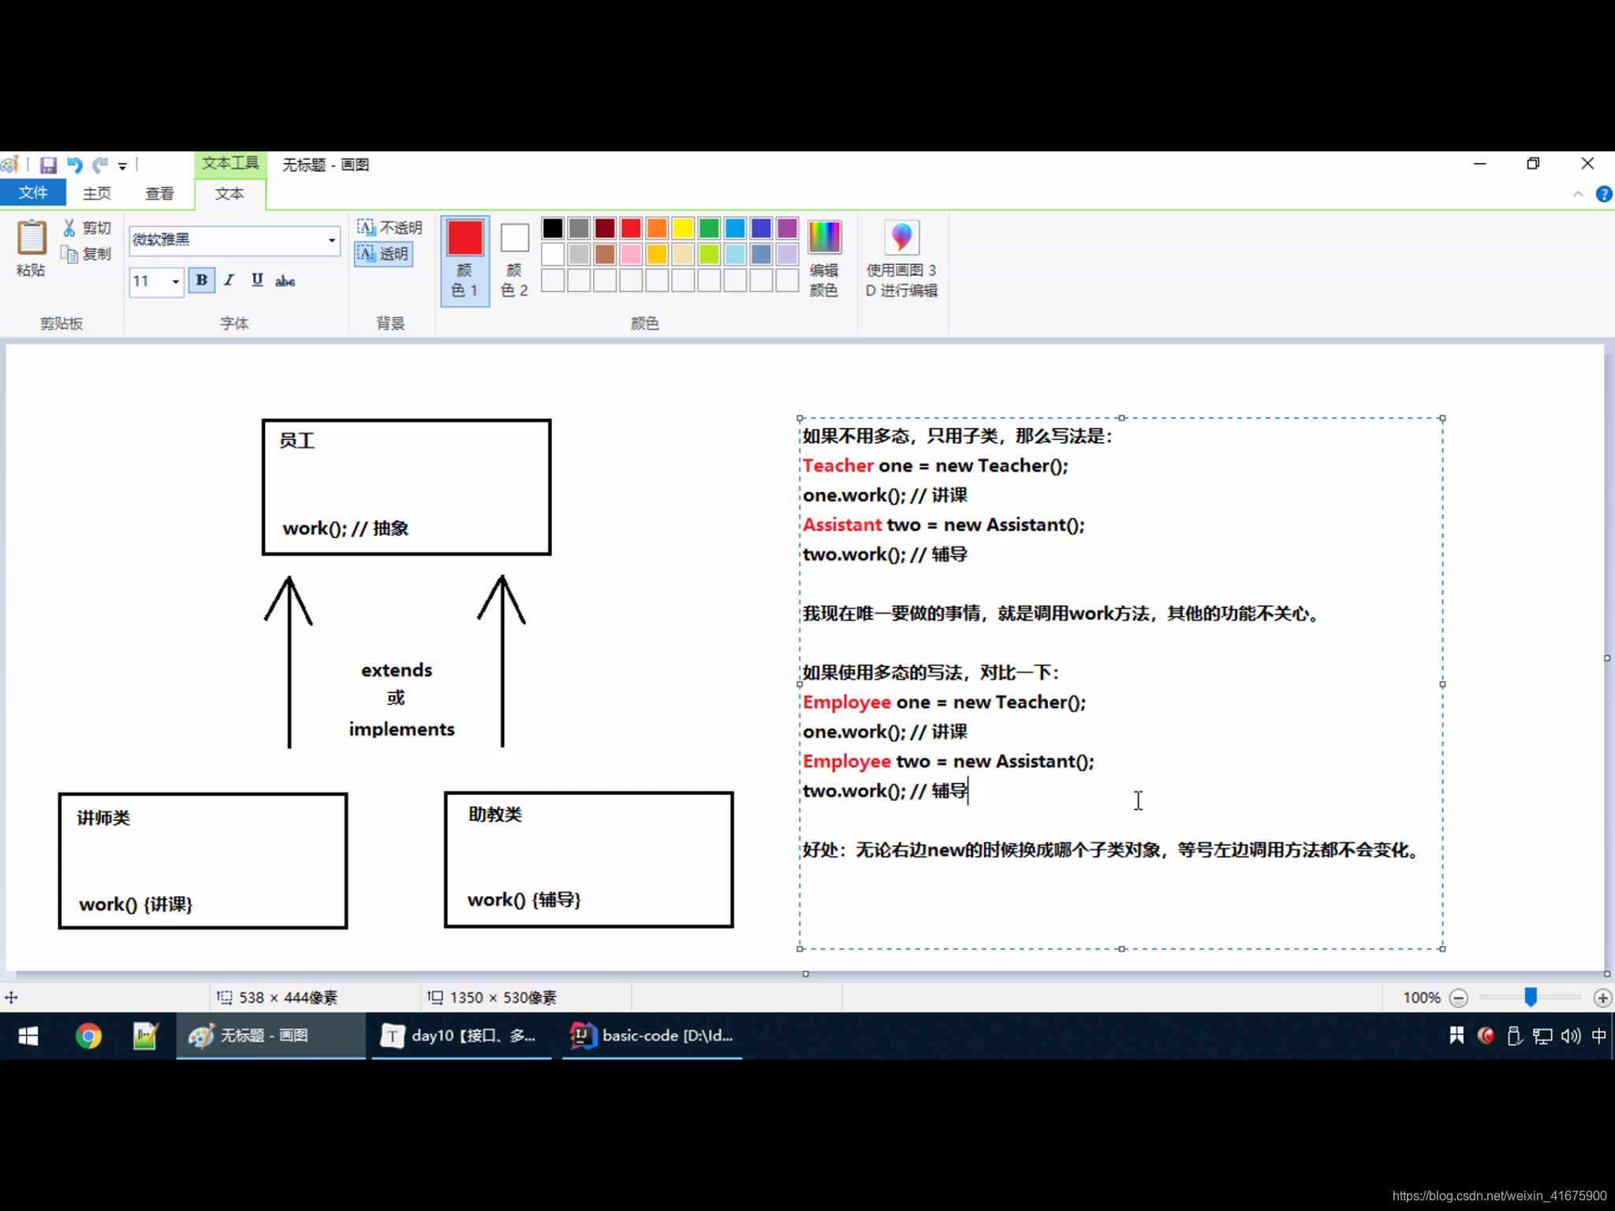
Task: Click the Cut scissors icon
Action: click(x=69, y=228)
